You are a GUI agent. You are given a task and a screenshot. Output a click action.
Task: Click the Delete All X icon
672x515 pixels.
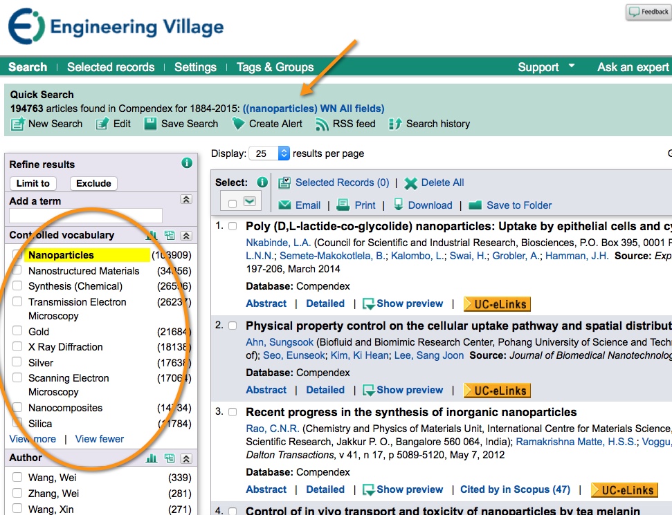click(410, 183)
